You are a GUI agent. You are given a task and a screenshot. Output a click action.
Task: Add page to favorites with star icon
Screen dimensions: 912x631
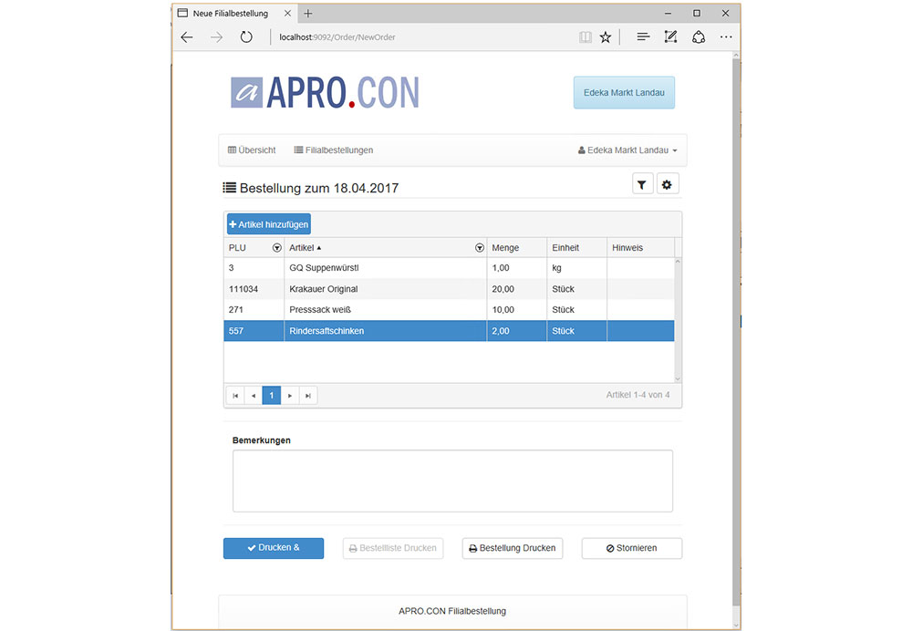point(605,37)
